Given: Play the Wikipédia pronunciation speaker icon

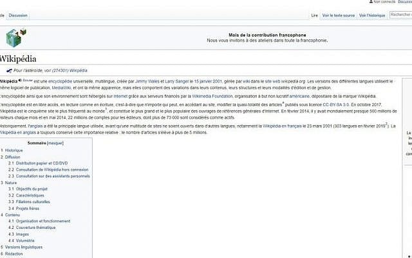Looking at the screenshot, I should point(20,80).
